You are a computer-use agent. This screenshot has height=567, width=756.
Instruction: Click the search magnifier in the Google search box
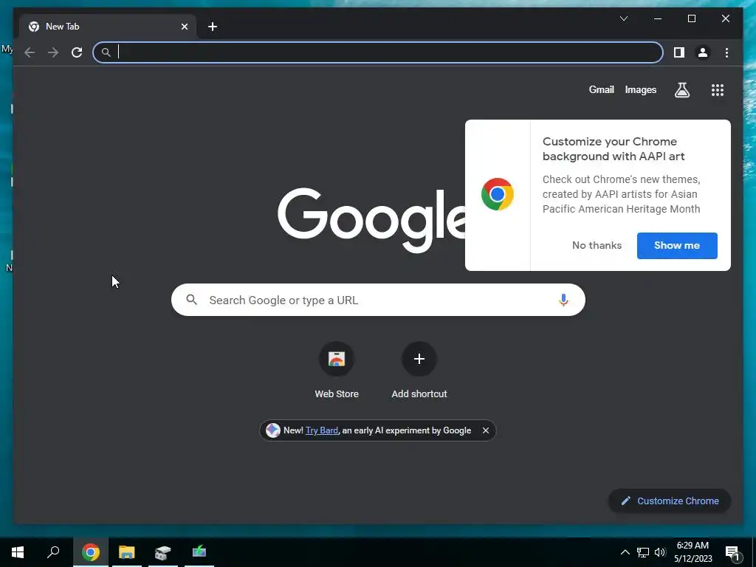192,300
